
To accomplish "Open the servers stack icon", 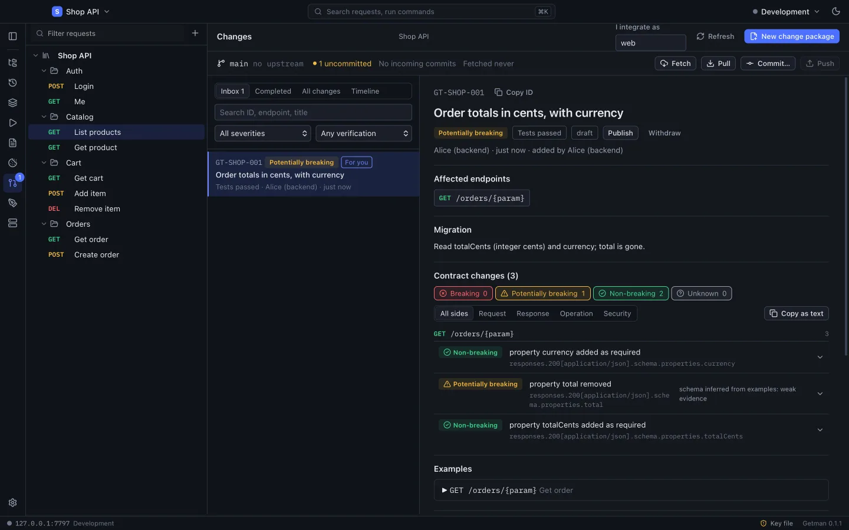I will pyautogui.click(x=12, y=223).
